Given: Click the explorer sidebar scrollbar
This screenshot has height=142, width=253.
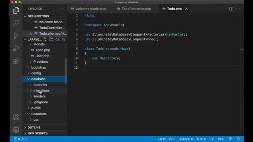Looking at the screenshot, I should point(66,71).
